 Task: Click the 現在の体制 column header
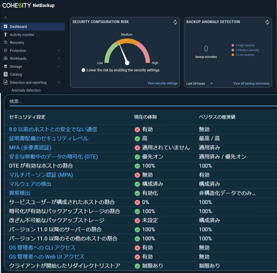(145, 117)
